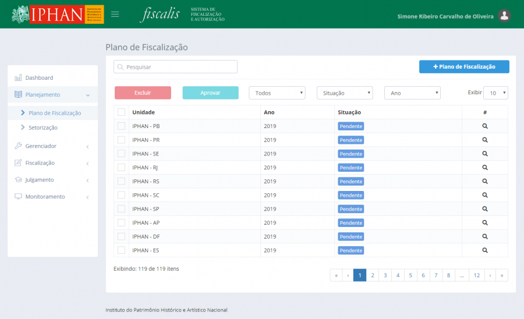Open the Ano filter dropdown

click(x=412, y=93)
